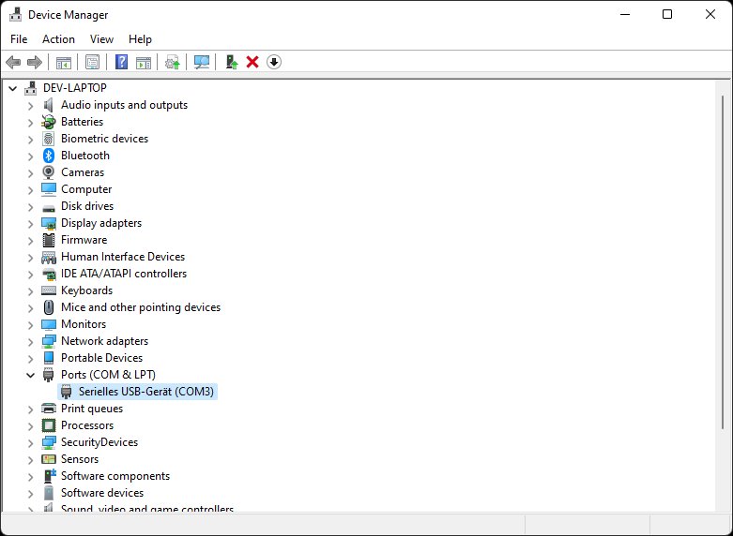Collapse the DEV-LAPTOP root node

pos(12,88)
